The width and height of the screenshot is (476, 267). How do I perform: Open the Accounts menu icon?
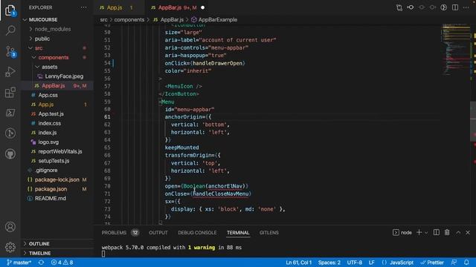pos(10,227)
